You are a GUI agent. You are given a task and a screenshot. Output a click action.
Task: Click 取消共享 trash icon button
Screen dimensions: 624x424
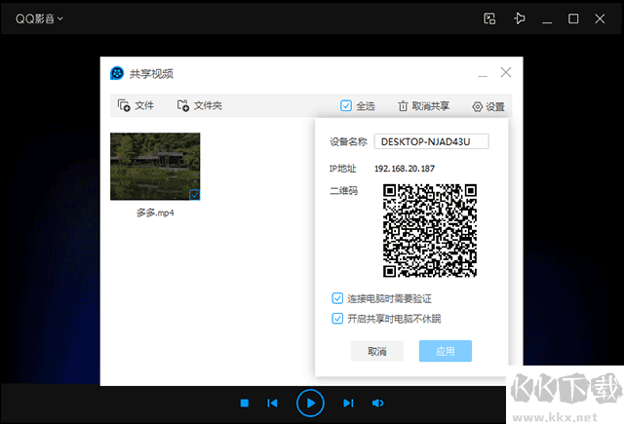point(423,106)
